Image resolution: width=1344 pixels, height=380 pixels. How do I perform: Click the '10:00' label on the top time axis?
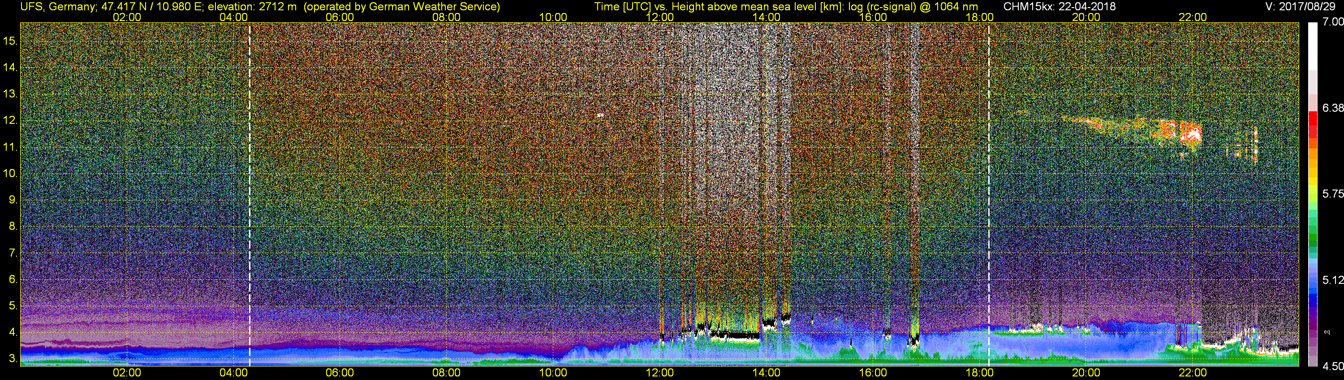(553, 17)
